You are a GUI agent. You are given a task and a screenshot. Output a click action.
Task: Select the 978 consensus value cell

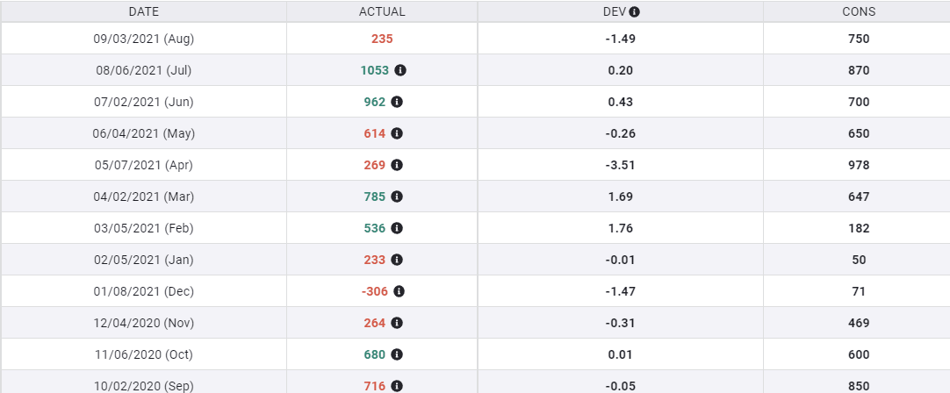859,165
